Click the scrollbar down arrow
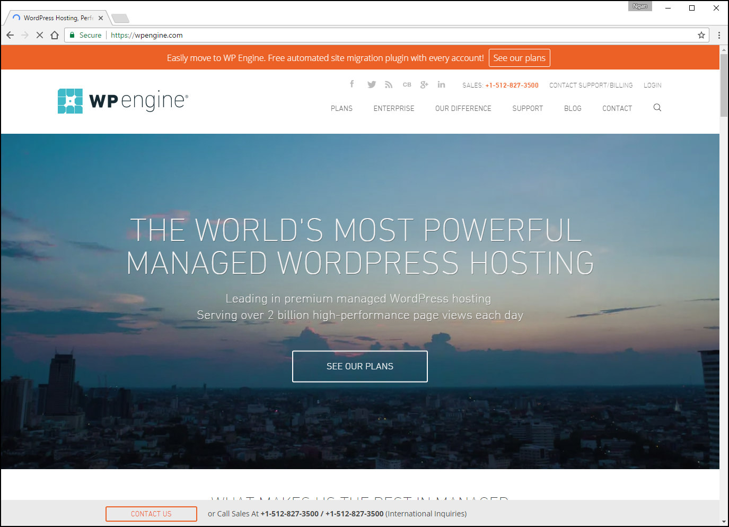The height and width of the screenshot is (527, 729). (724, 522)
